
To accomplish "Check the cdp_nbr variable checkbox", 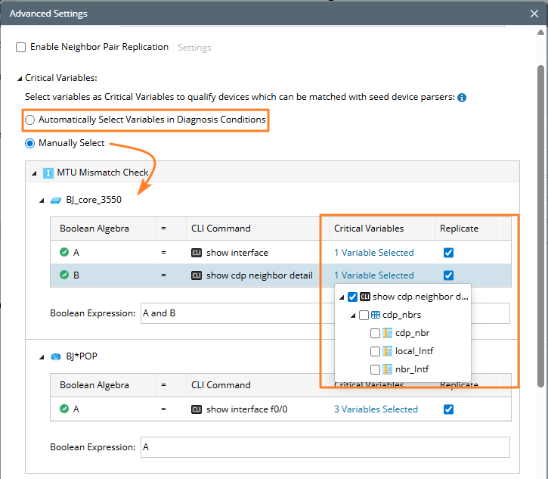I will pos(376,333).
